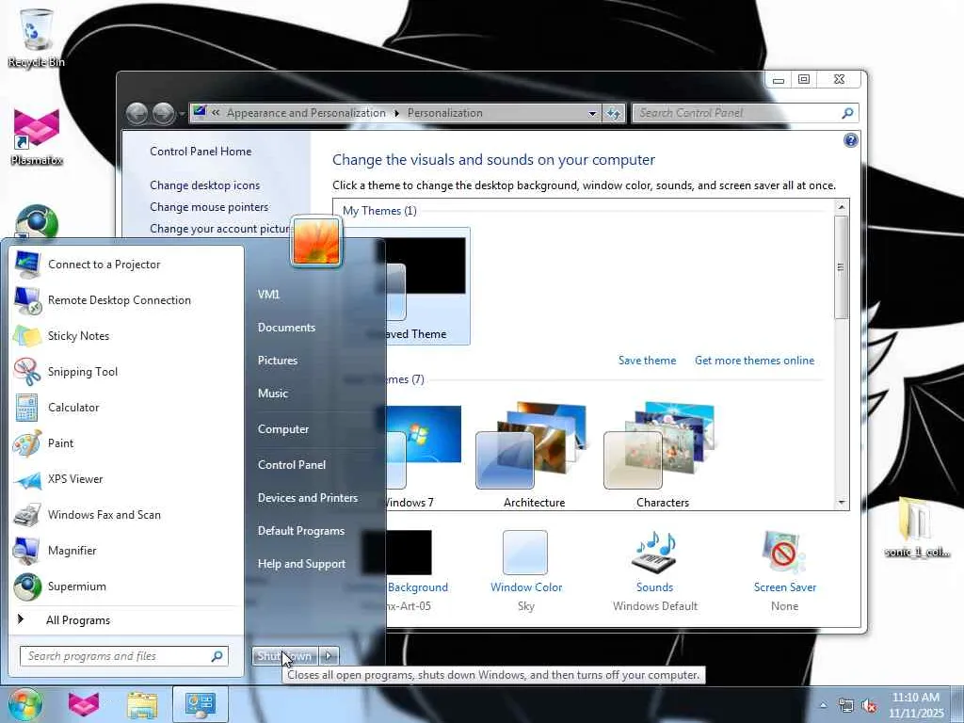Expand All Programs list
The width and height of the screenshot is (964, 723).
tap(126, 620)
